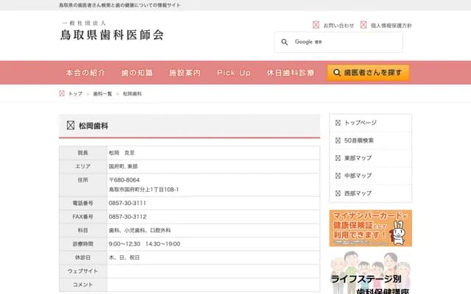Image resolution: width=471 pixels, height=294 pixels.
Task: Click icon beside 50音順検索 in sidebar
Action: [338, 140]
